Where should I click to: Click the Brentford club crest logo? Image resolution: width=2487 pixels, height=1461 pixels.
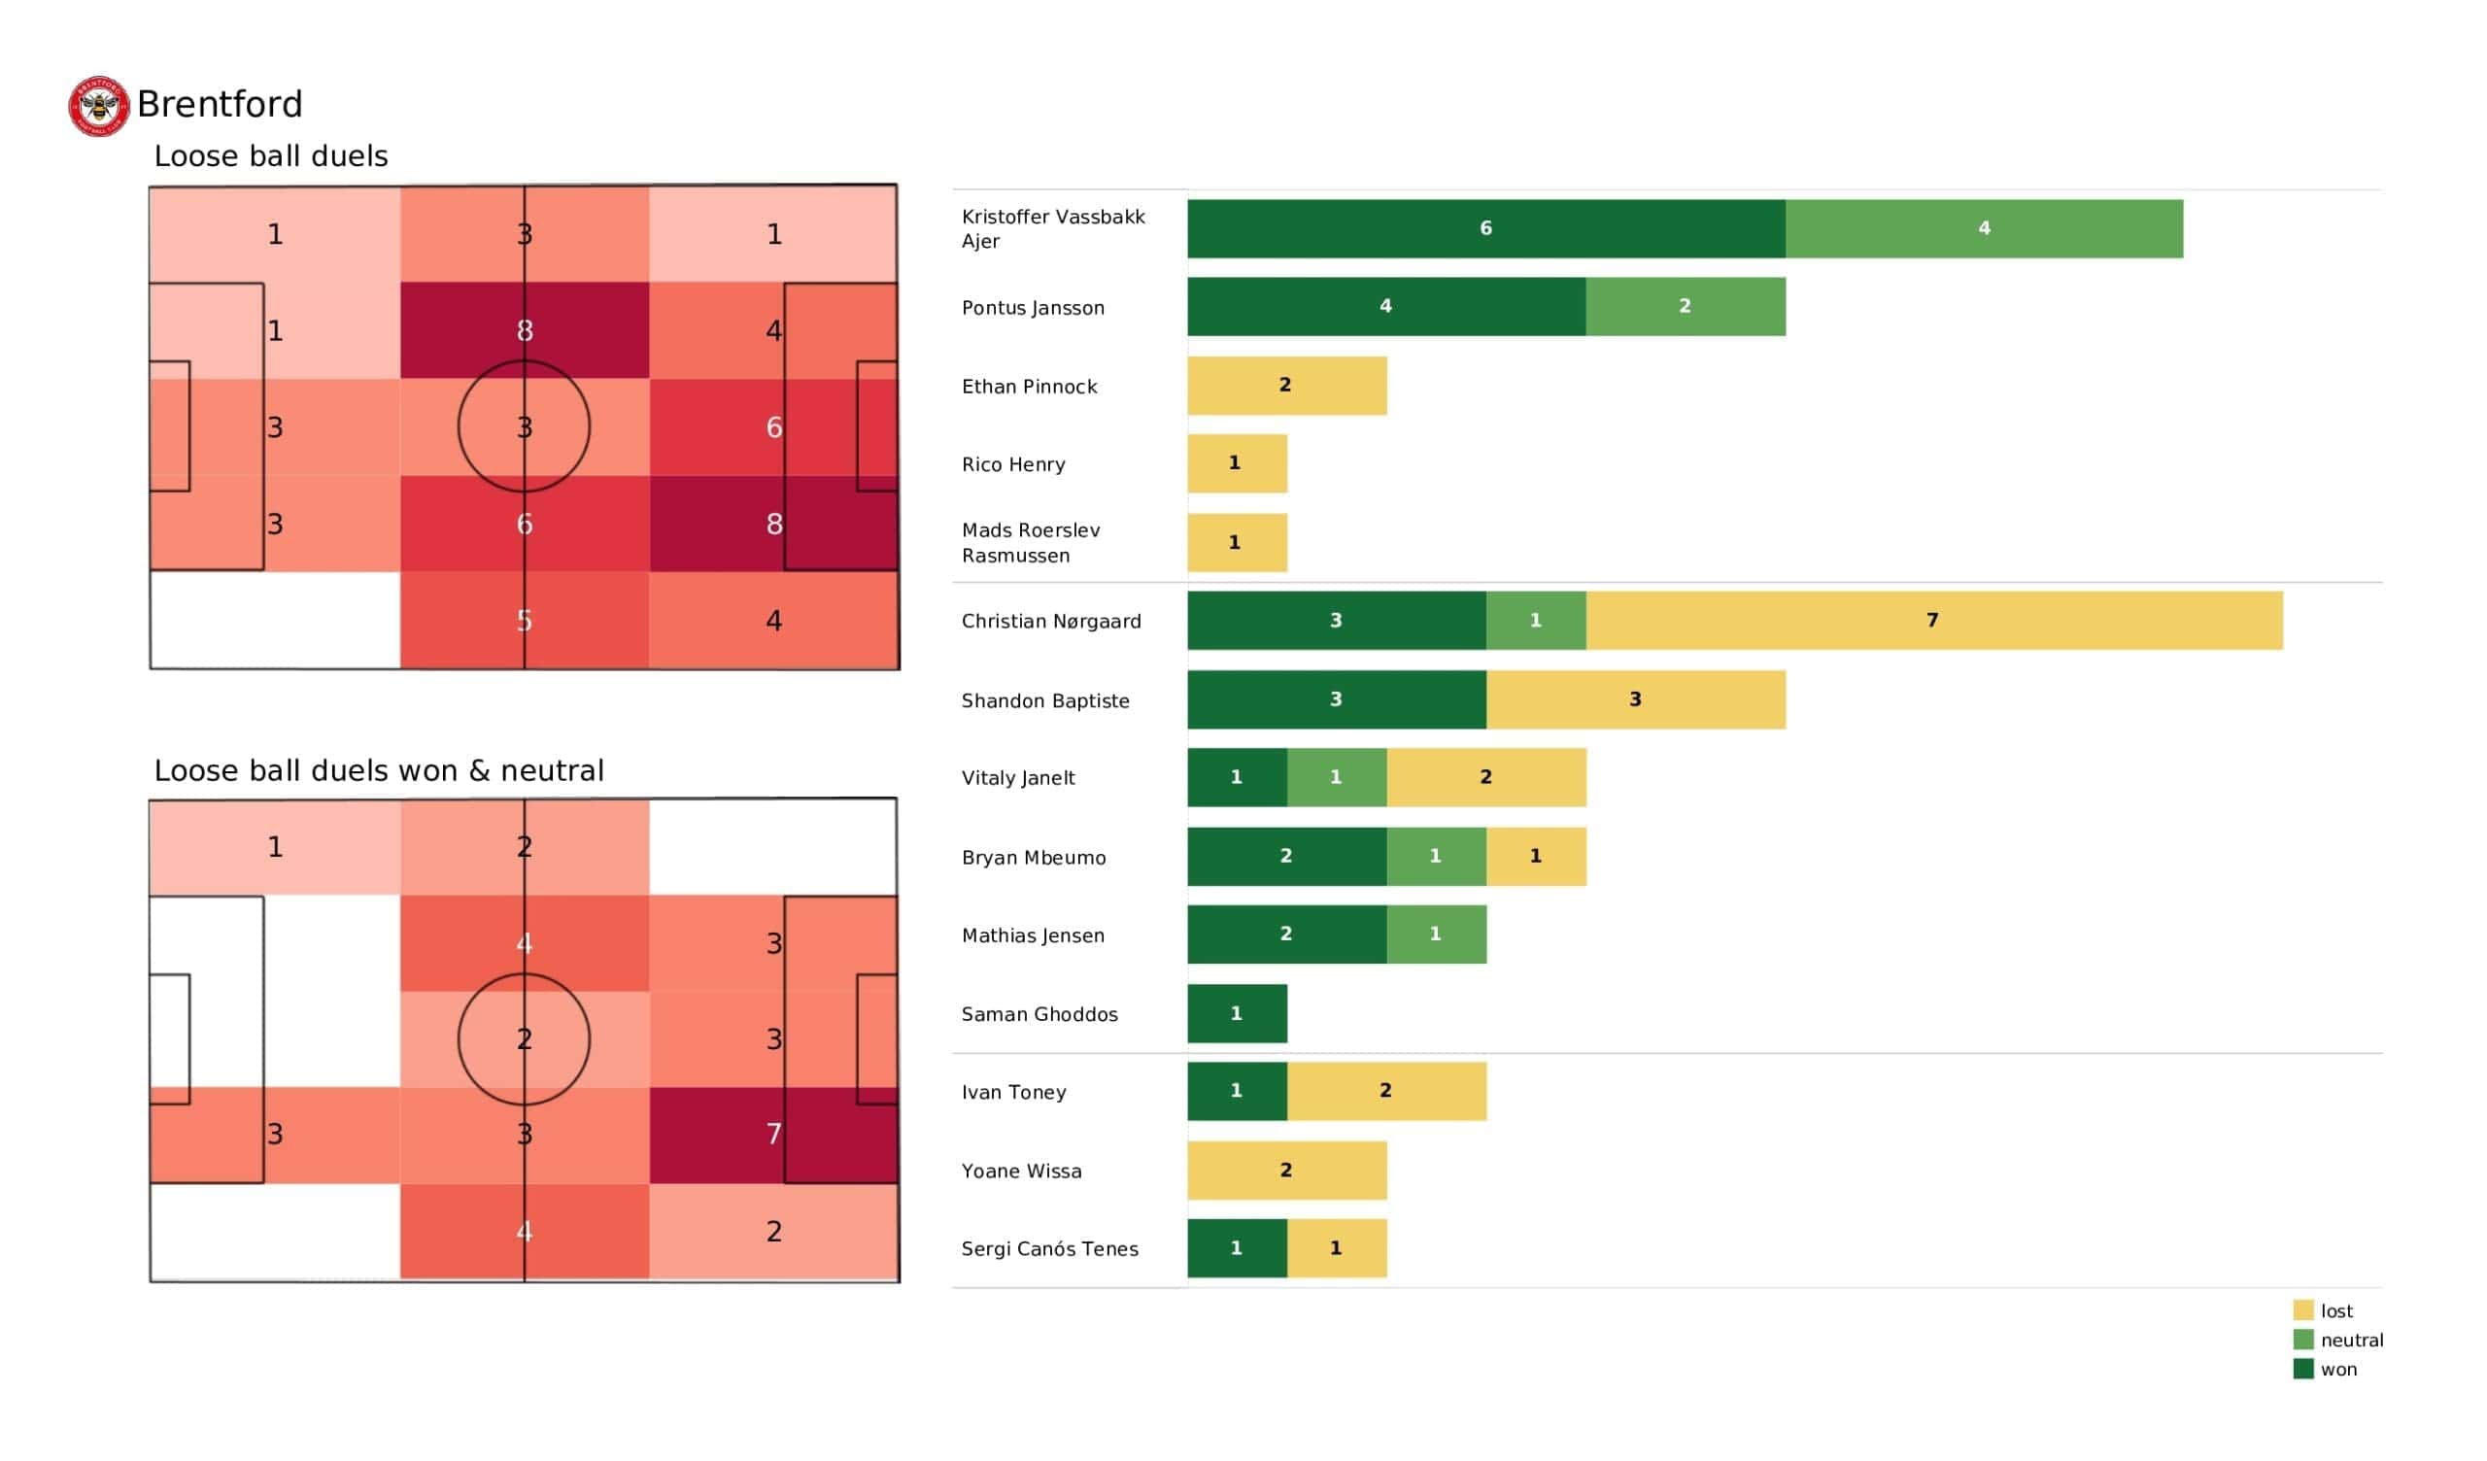point(99,106)
